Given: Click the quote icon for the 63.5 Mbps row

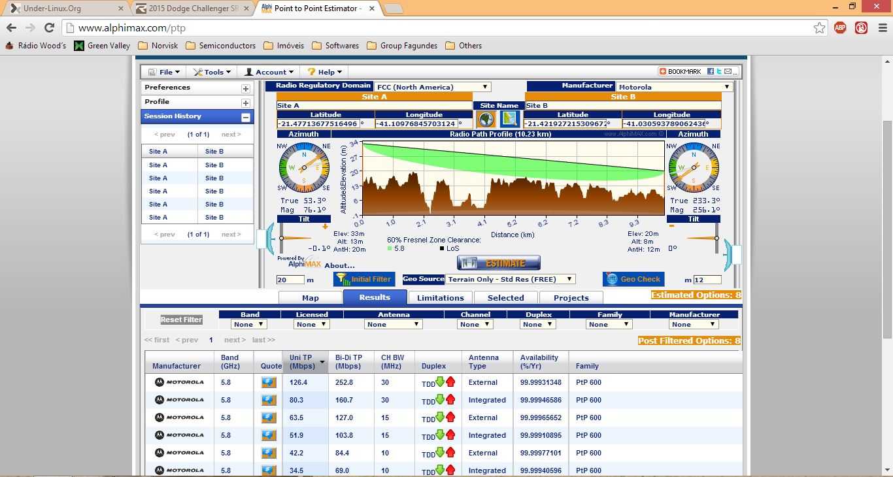Looking at the screenshot, I should [x=269, y=418].
